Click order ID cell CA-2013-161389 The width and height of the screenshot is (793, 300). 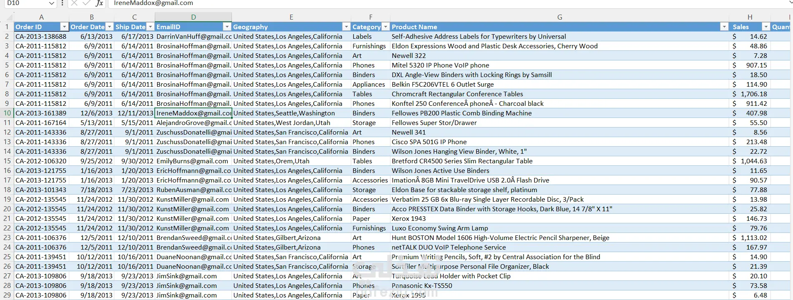pos(41,113)
